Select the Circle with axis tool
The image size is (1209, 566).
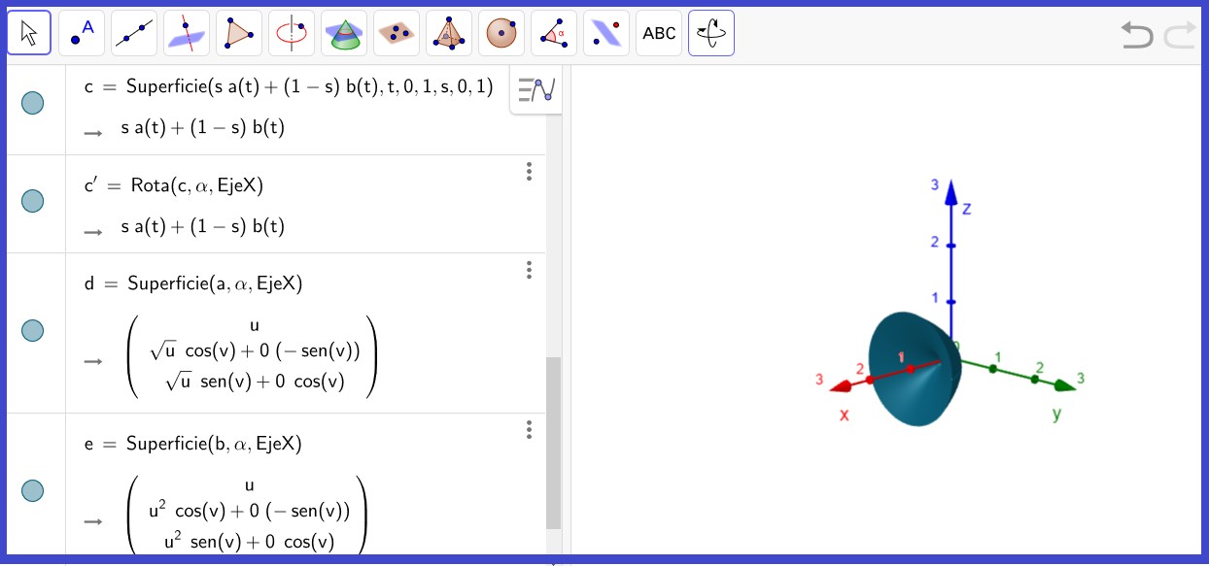[x=292, y=34]
